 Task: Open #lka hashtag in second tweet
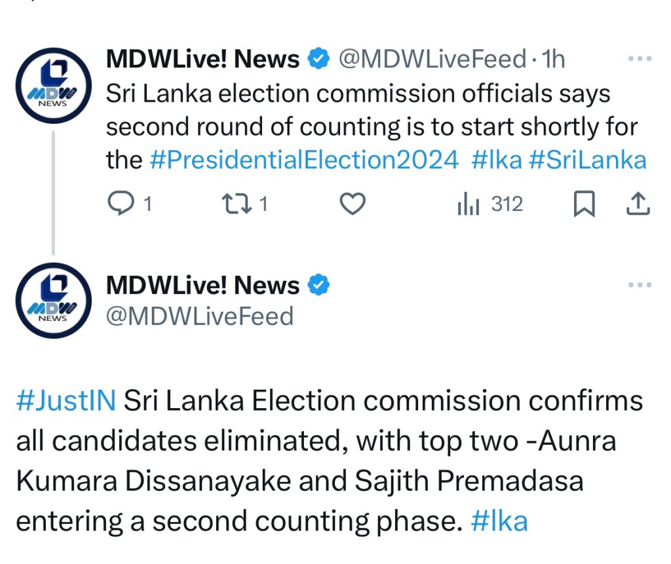[x=499, y=521]
